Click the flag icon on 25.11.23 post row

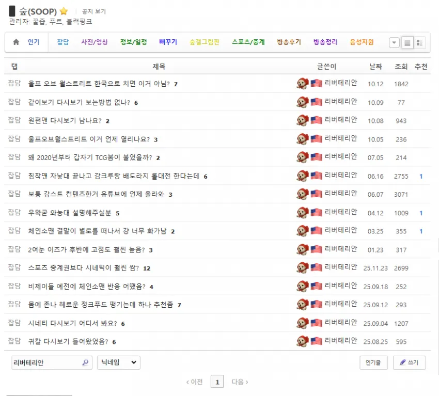[317, 267]
